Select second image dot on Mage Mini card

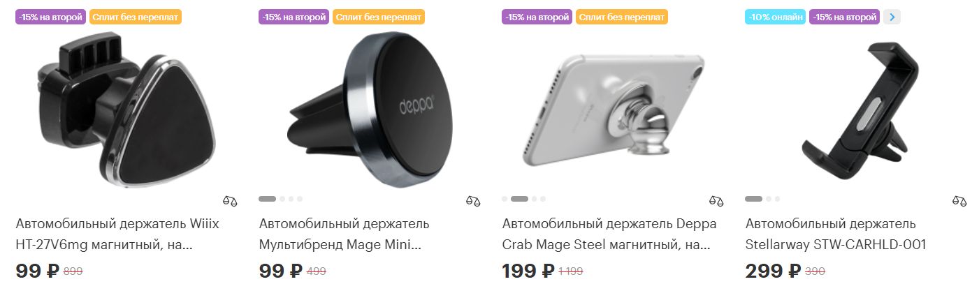282,199
